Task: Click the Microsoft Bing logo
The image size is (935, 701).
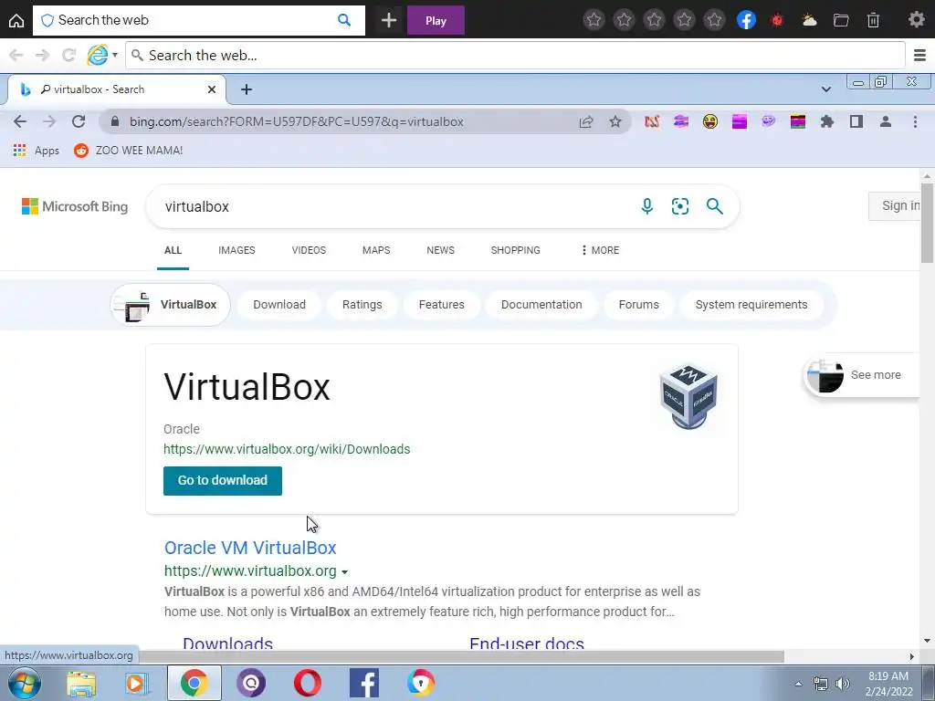Action: click(x=75, y=206)
